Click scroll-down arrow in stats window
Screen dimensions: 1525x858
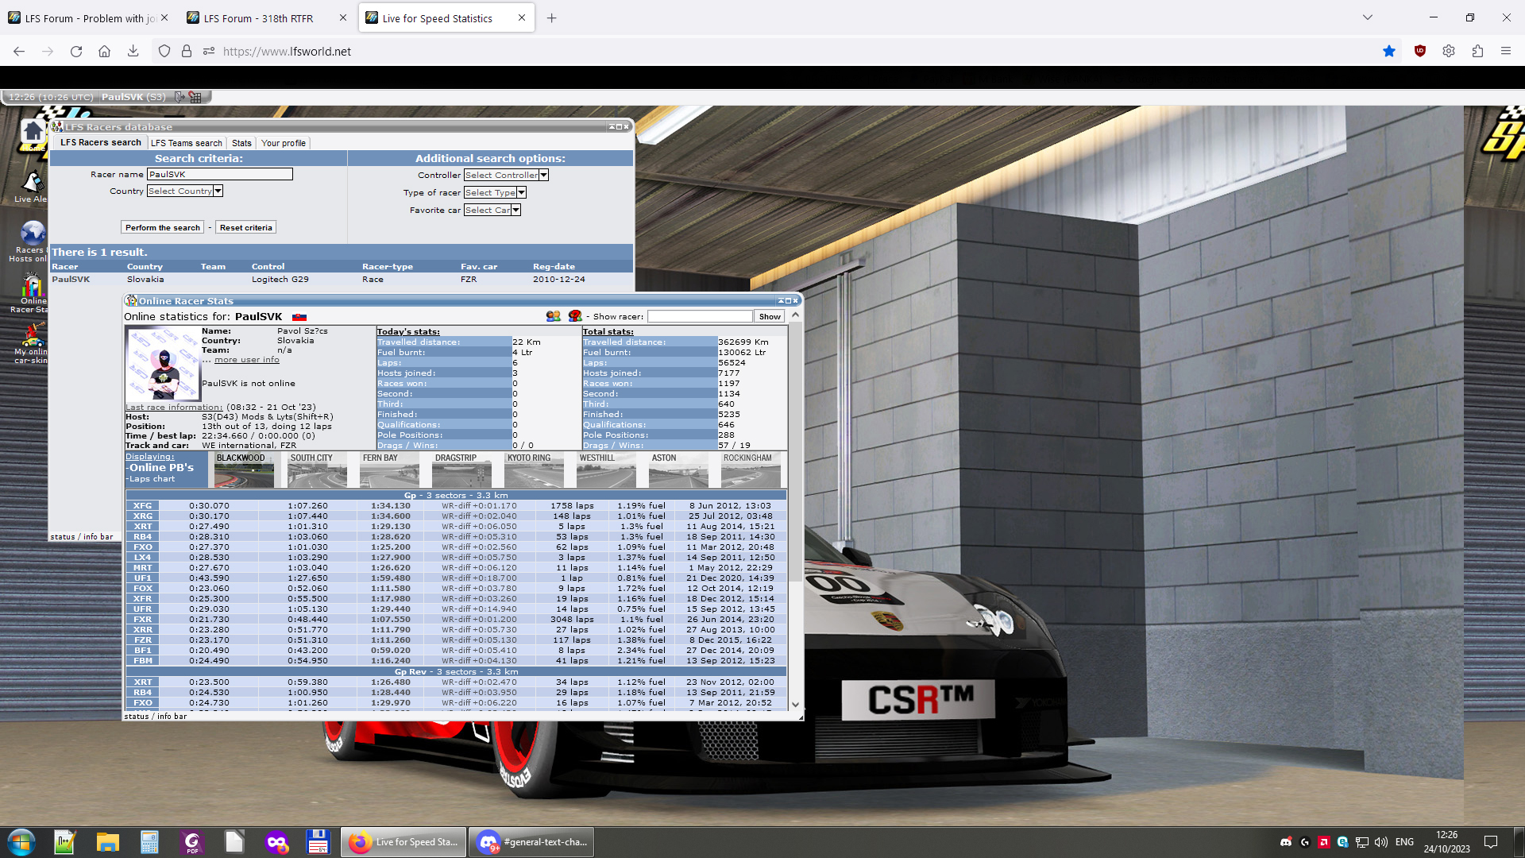pyautogui.click(x=795, y=704)
